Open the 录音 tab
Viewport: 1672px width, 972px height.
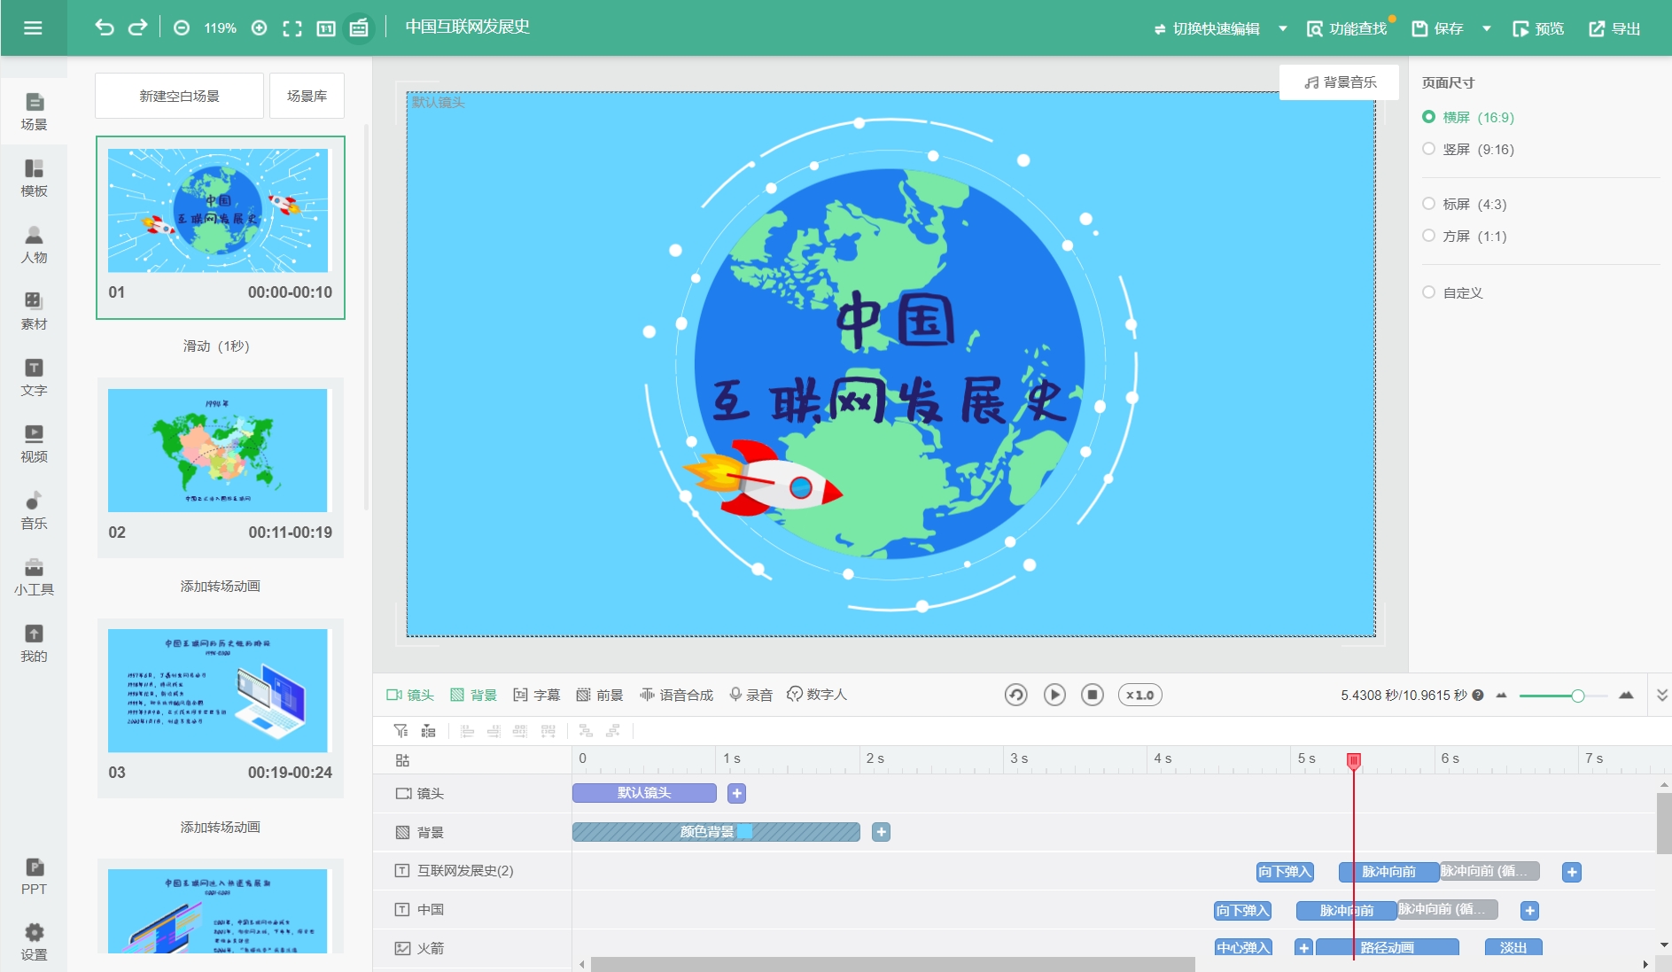pyautogui.click(x=750, y=695)
